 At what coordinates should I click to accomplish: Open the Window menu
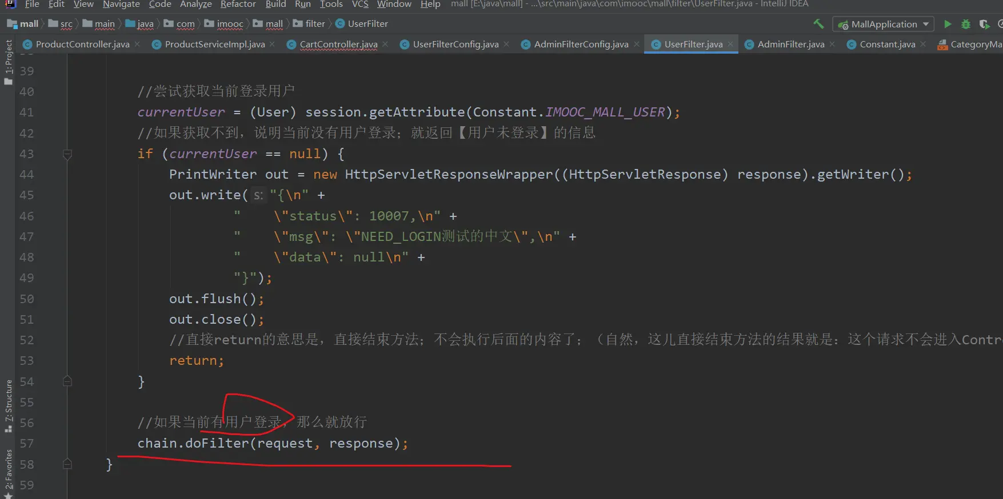(394, 4)
